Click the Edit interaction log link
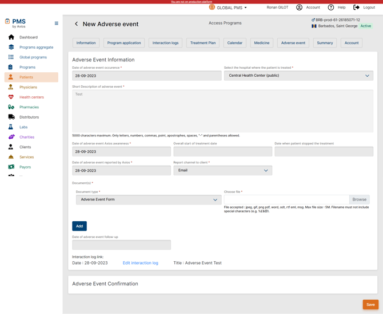 pos(140,263)
